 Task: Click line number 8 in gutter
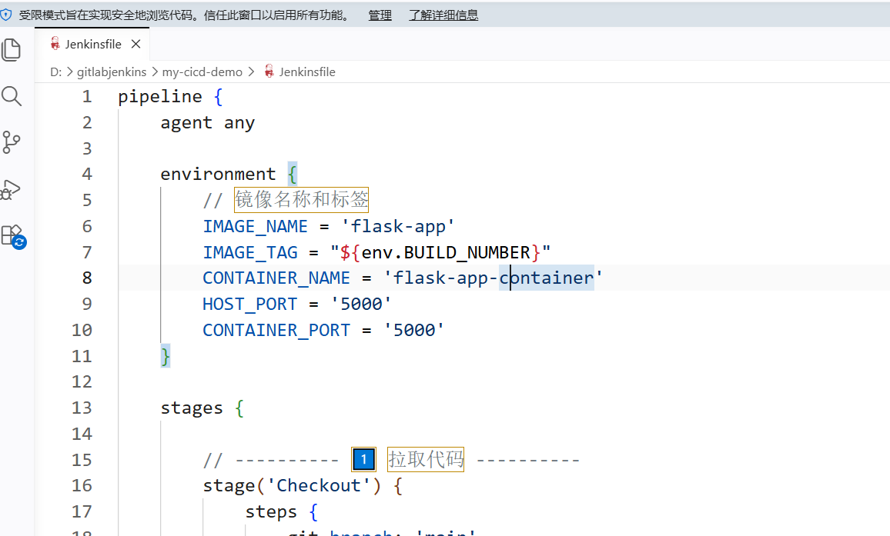pos(87,278)
